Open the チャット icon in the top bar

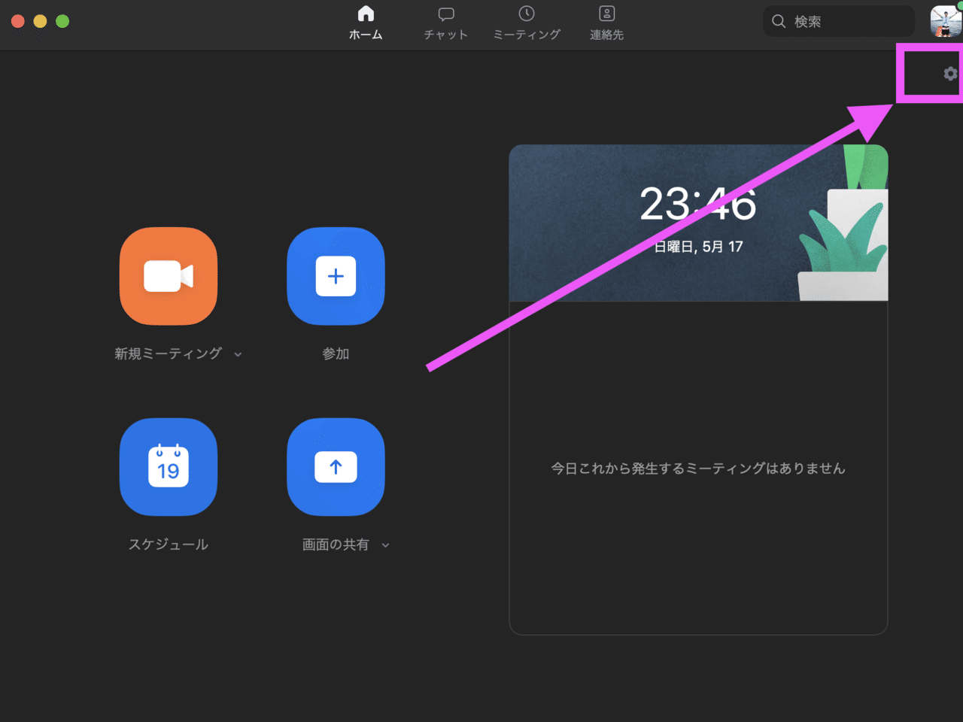point(445,13)
